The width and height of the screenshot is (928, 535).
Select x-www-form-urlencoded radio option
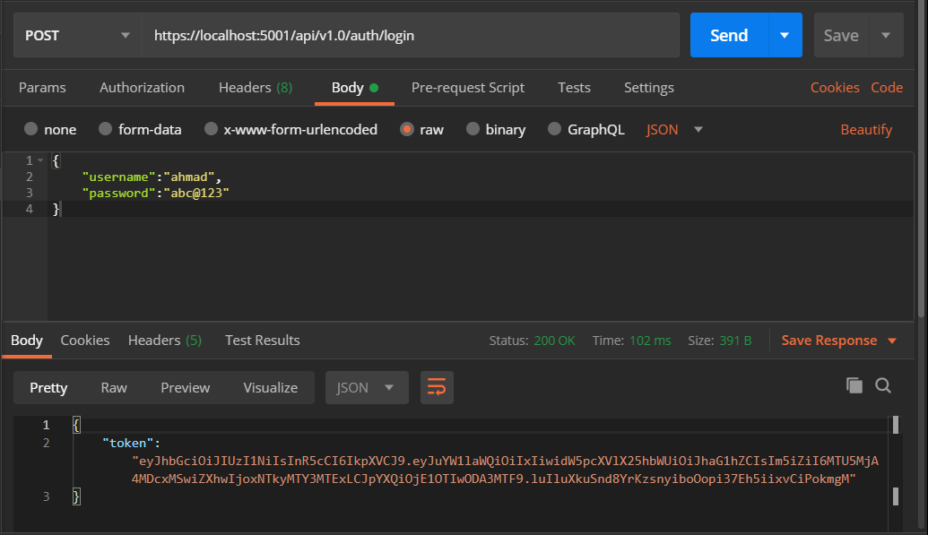[291, 130]
